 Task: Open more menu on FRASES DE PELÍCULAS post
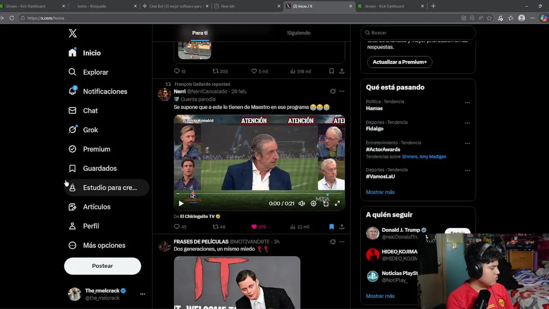tap(342, 242)
